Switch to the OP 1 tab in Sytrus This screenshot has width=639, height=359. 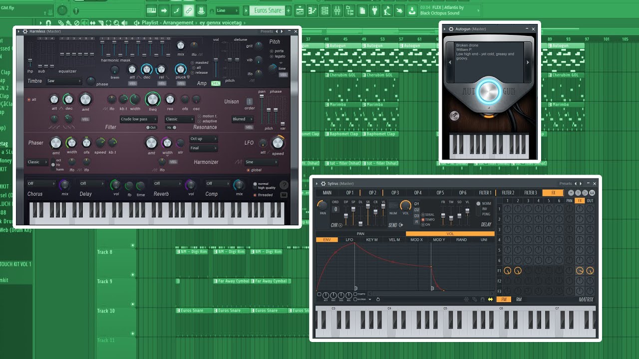350,192
